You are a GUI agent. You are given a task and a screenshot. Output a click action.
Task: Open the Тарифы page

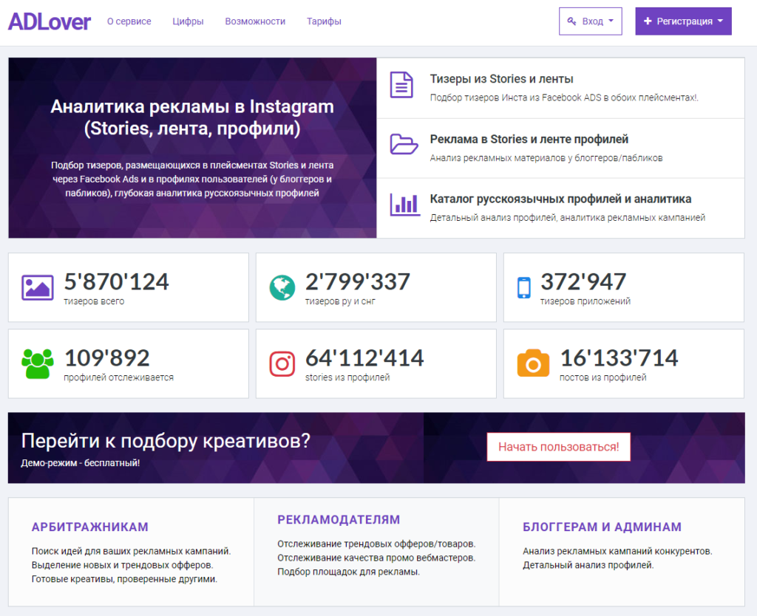(324, 21)
